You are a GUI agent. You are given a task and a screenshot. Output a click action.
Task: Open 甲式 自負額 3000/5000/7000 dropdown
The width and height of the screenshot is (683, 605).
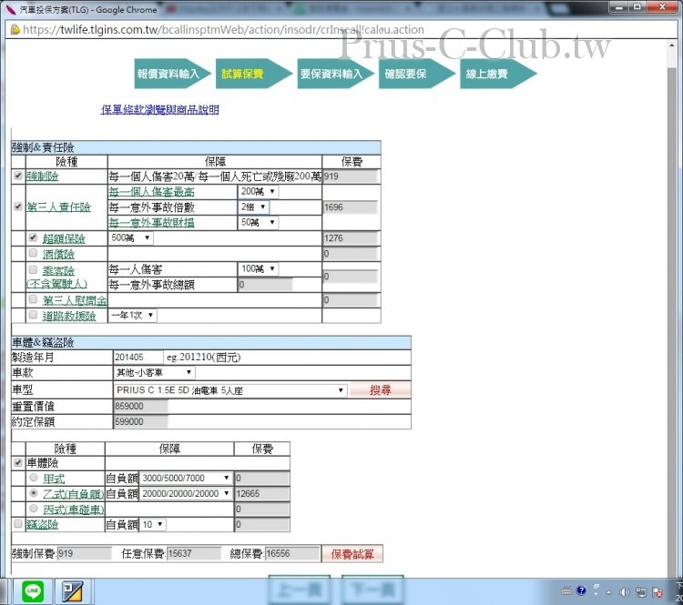click(186, 478)
